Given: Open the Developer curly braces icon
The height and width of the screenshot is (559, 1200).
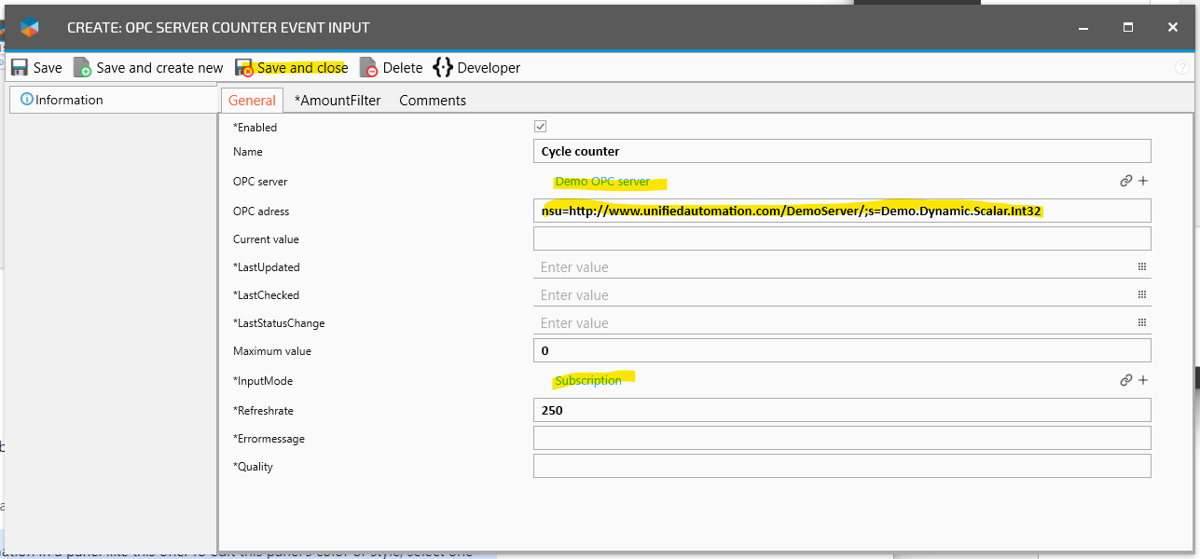Looking at the screenshot, I should pos(443,68).
